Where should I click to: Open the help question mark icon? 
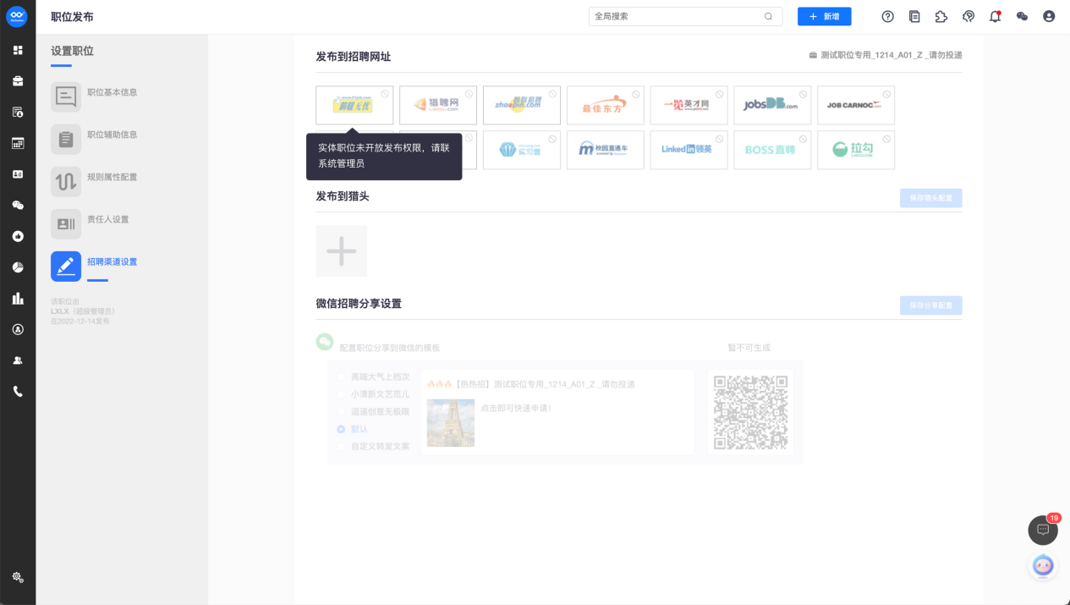pyautogui.click(x=887, y=16)
